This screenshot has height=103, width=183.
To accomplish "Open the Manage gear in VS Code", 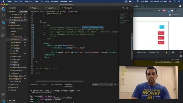I will click(3, 101).
